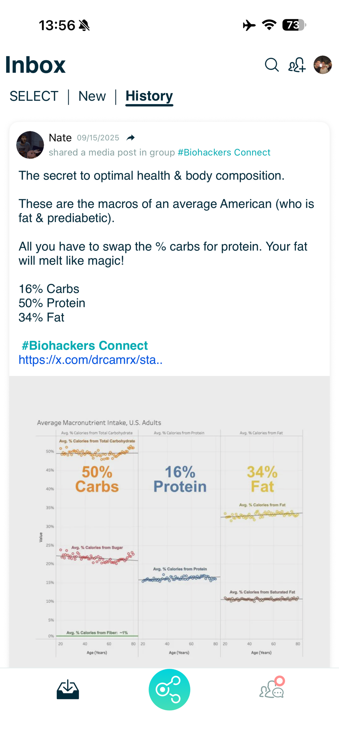
Task: Open the macronutrient intake chart image
Action: pyautogui.click(x=169, y=530)
